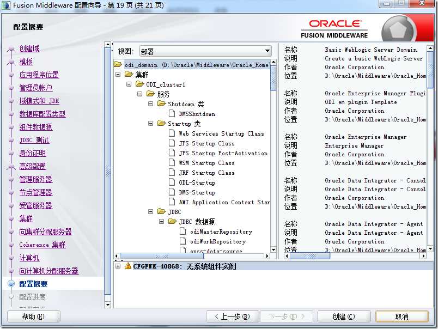Screen dimensions: 438x329
Task: Go to the 创建域 step
Action: pos(29,48)
